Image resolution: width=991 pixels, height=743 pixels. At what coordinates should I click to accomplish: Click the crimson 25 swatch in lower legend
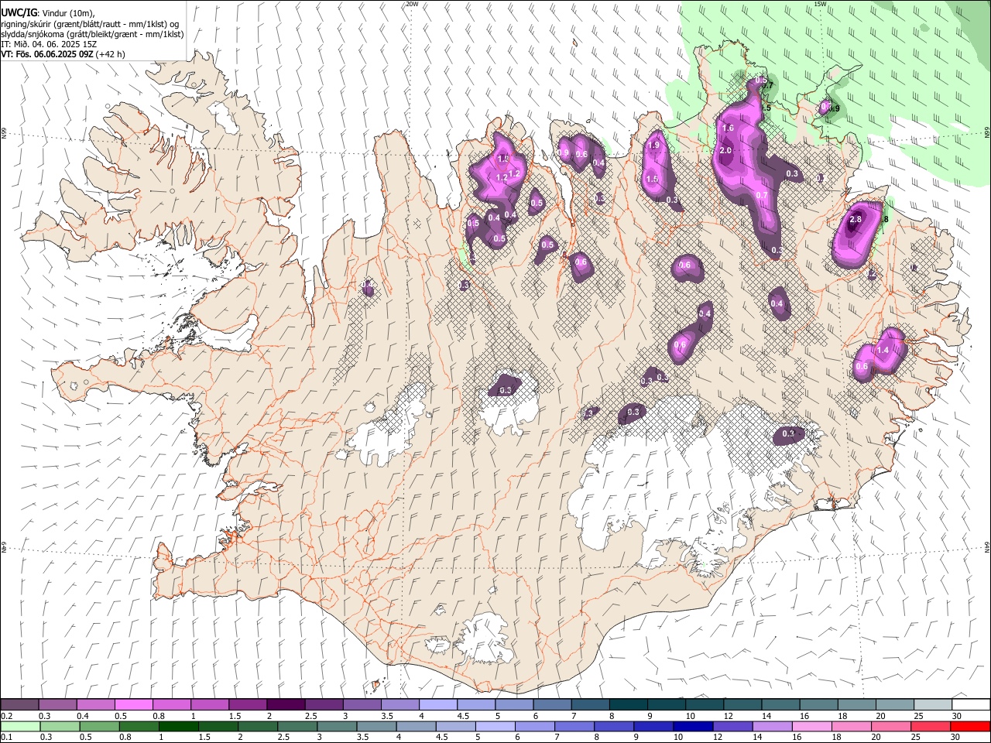[930, 726]
